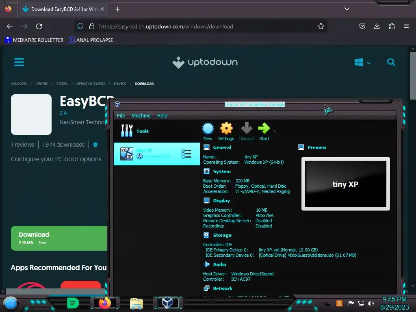
Task: Click the tiny XP.vdi hard disk entry
Action: (288, 250)
